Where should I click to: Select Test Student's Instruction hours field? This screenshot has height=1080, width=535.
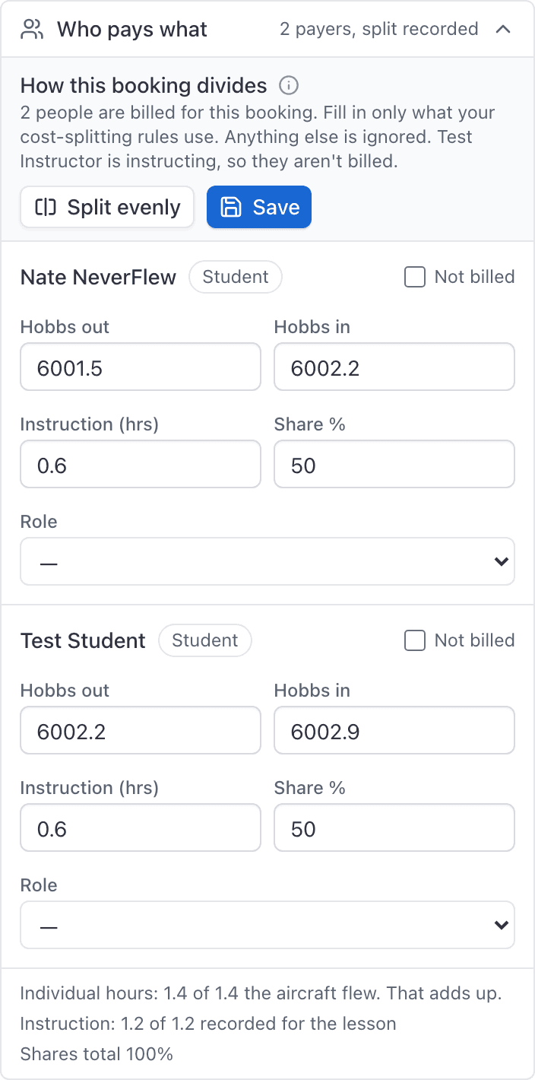click(141, 827)
